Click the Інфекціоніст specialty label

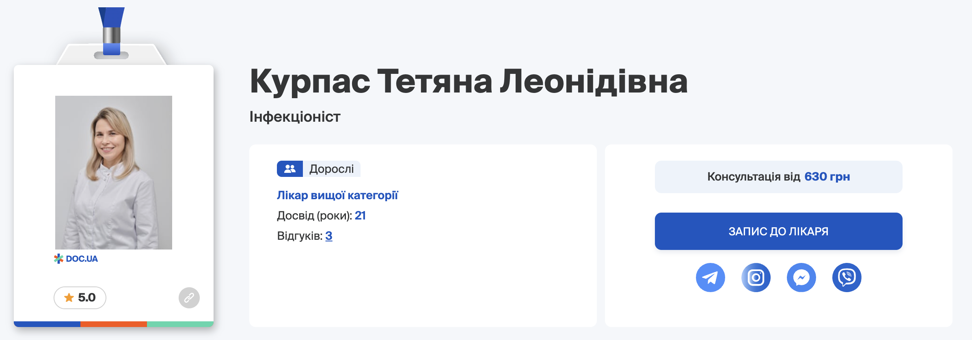pyautogui.click(x=295, y=117)
